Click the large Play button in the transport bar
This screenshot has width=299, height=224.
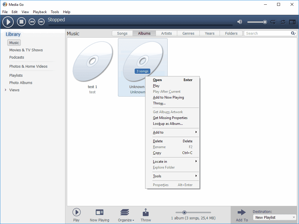click(8, 22)
